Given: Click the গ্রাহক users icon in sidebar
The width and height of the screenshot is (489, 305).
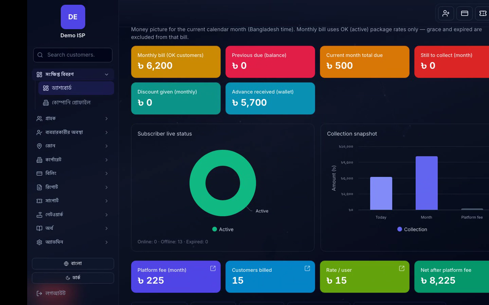Looking at the screenshot, I should pyautogui.click(x=39, y=119).
